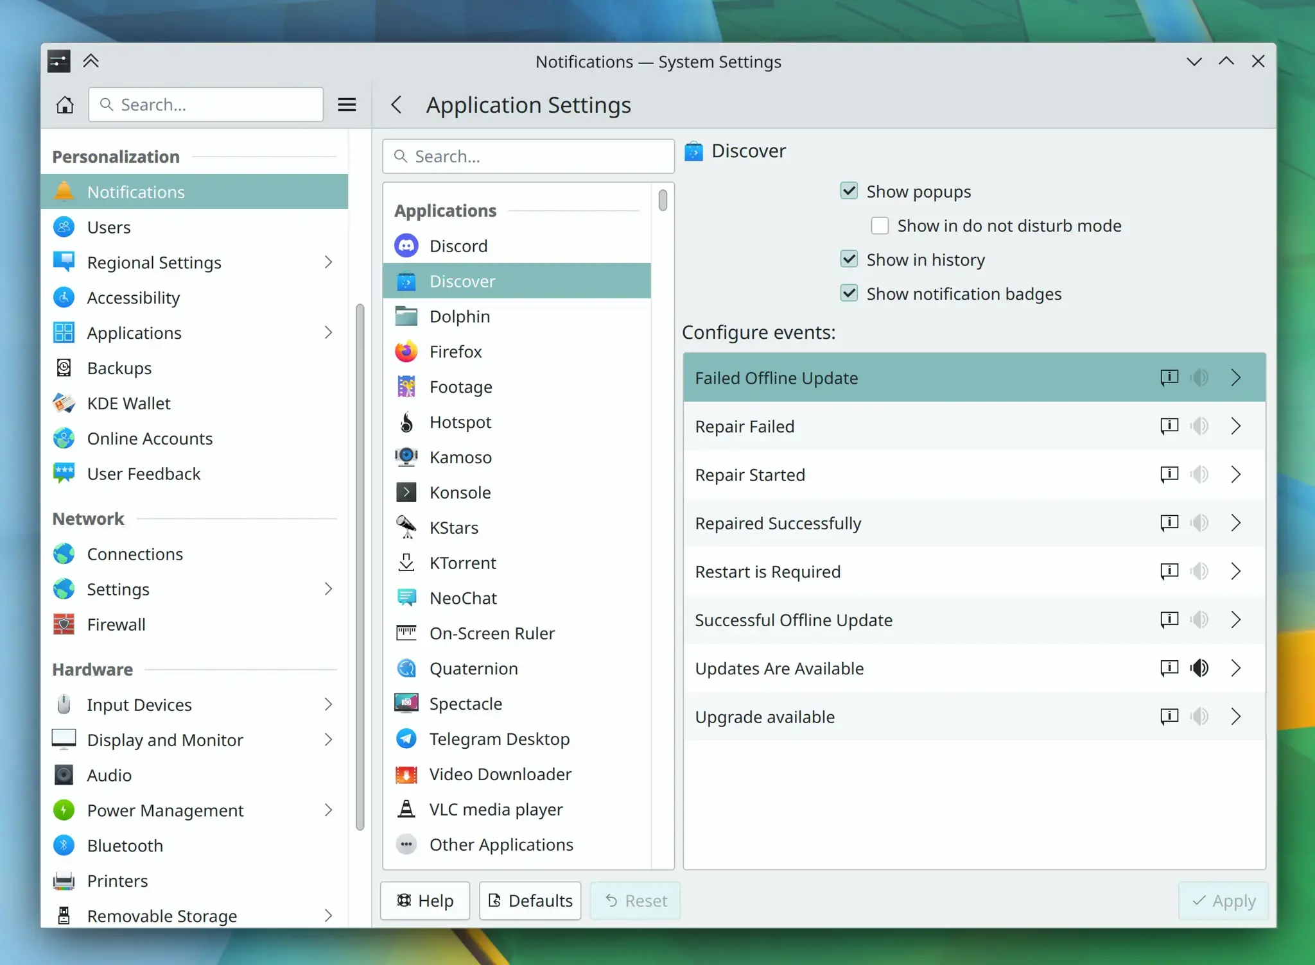
Task: Toggle Show notification badges checkbox
Action: coord(849,293)
